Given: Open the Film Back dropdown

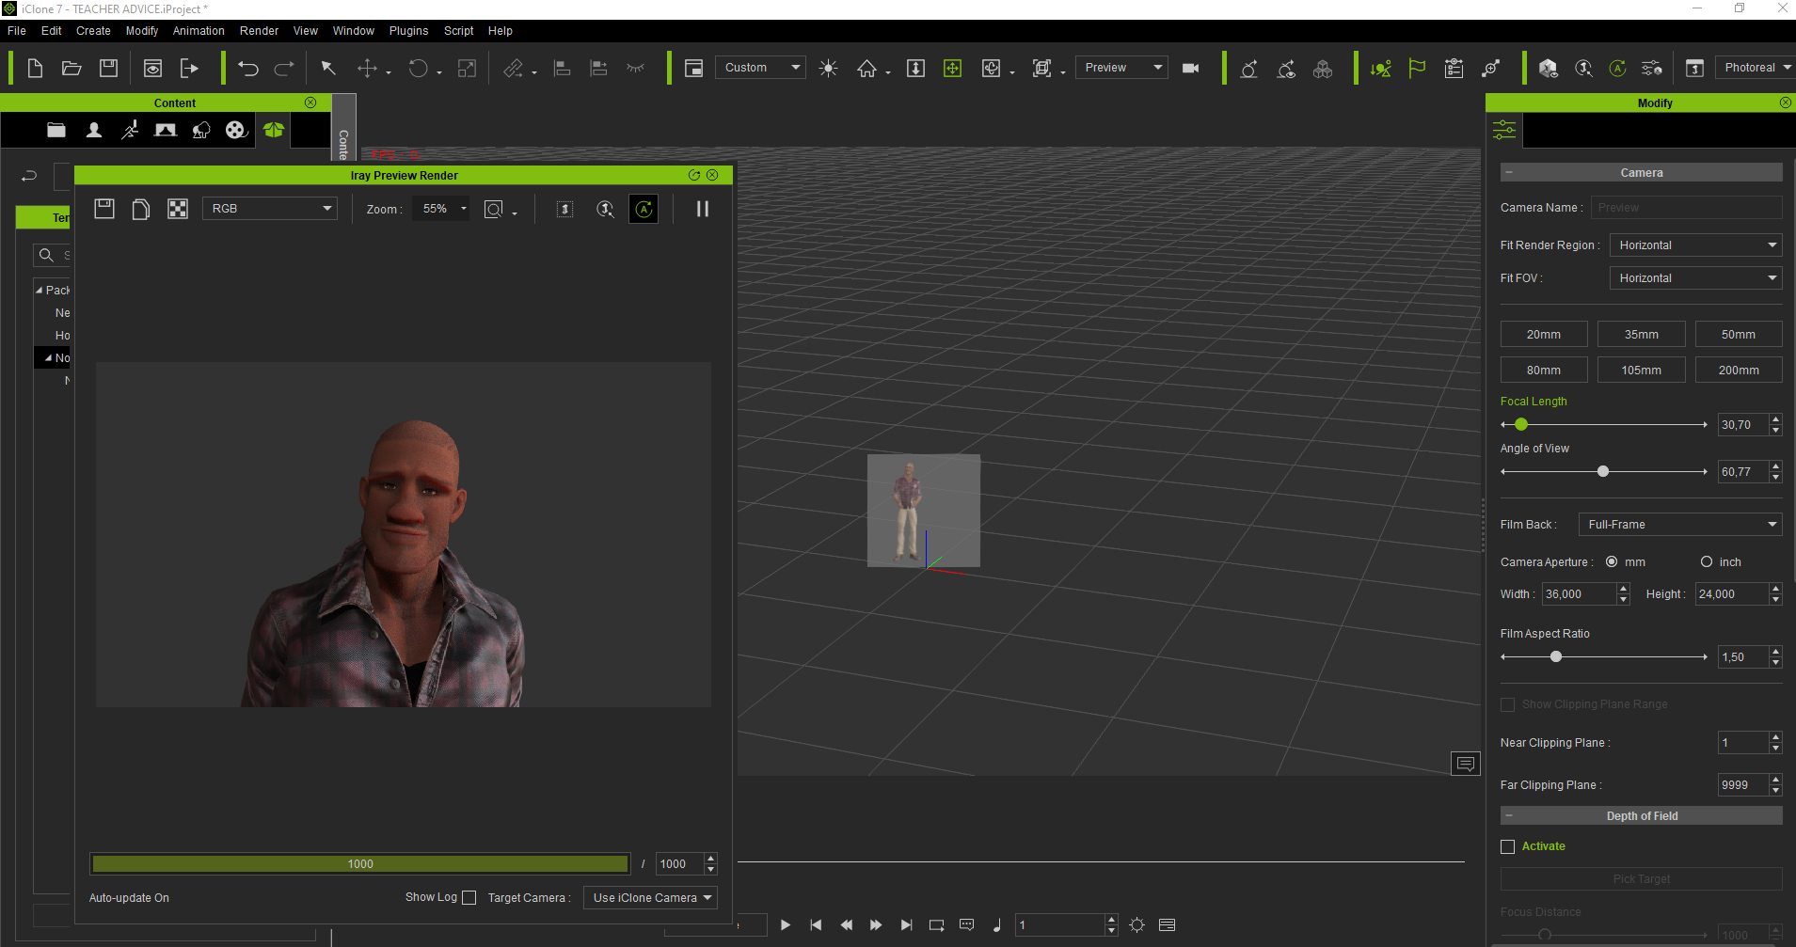Looking at the screenshot, I should tap(1680, 525).
